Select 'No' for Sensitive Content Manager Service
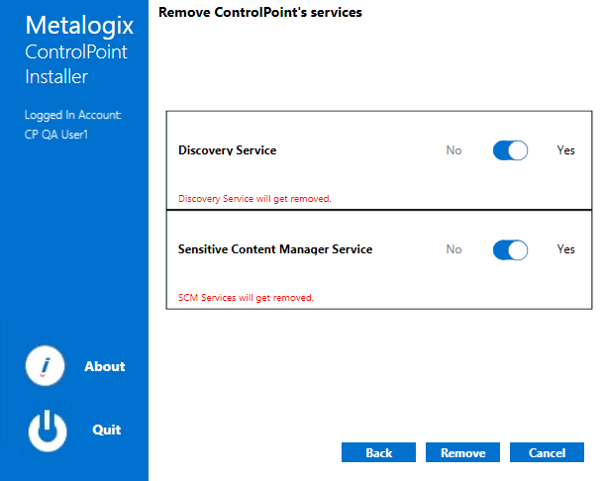Screen dimensions: 604x481 pos(453,249)
